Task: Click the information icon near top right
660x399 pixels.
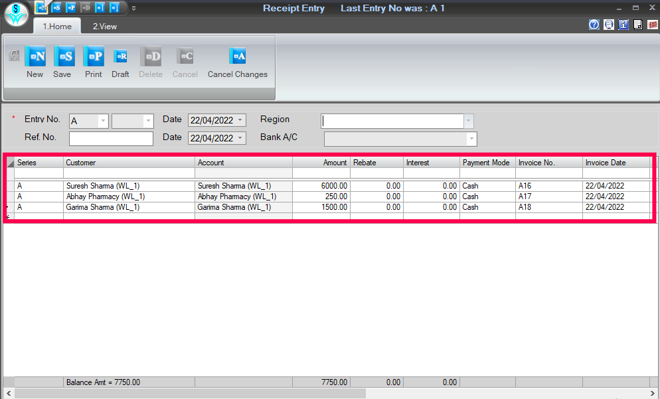Action: click(623, 24)
